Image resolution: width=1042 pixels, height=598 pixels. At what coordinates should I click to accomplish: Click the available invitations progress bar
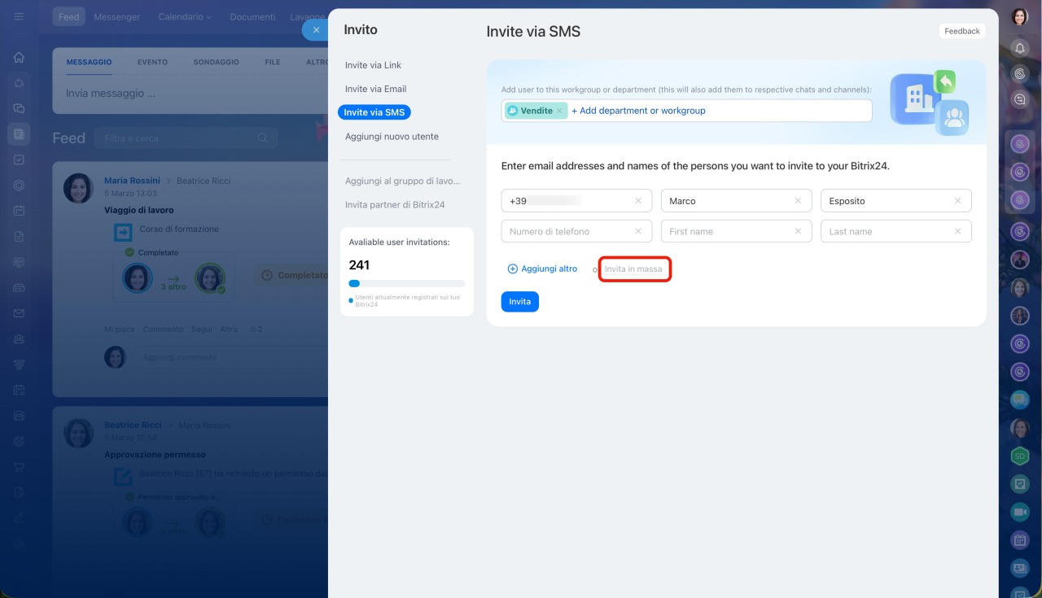tap(406, 283)
